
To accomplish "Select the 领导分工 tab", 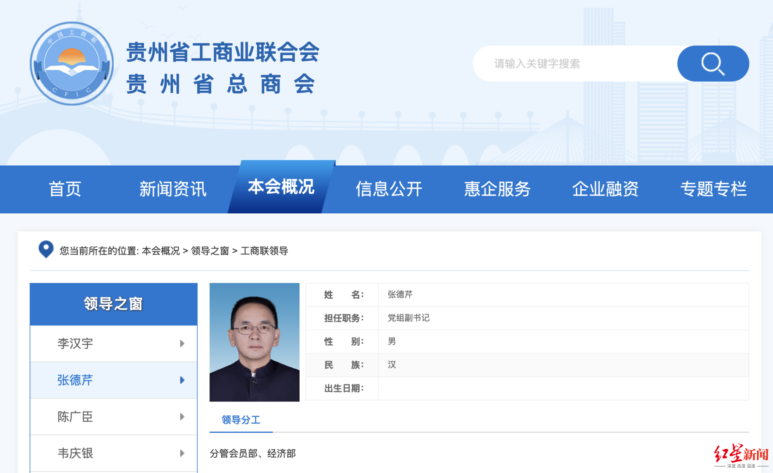I will point(241,420).
